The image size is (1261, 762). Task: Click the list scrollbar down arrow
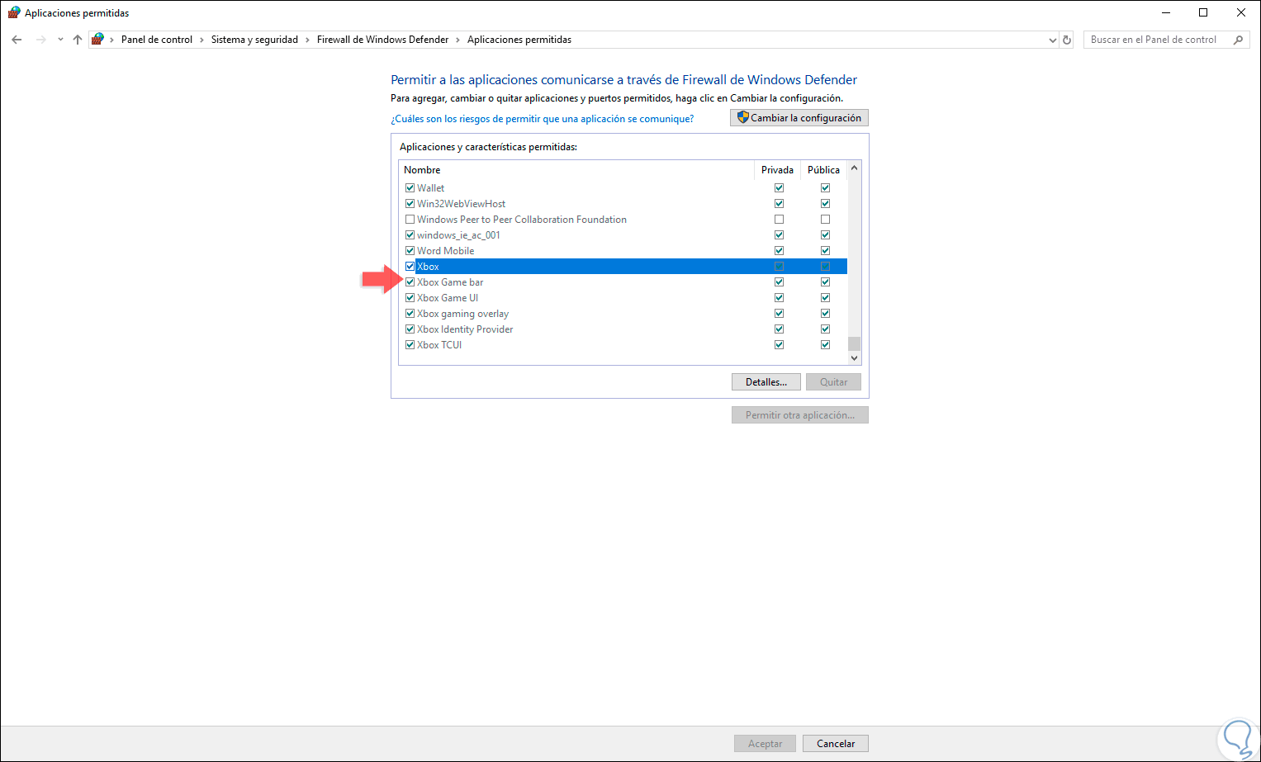point(854,358)
